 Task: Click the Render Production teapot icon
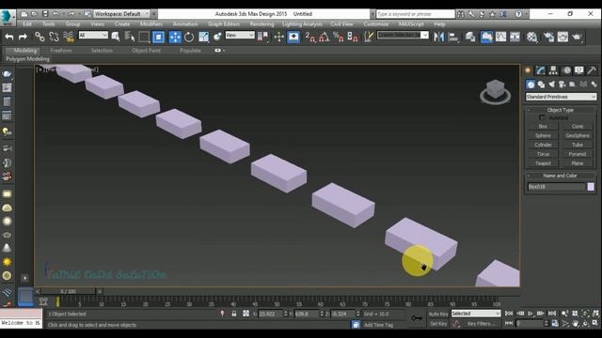(x=577, y=37)
